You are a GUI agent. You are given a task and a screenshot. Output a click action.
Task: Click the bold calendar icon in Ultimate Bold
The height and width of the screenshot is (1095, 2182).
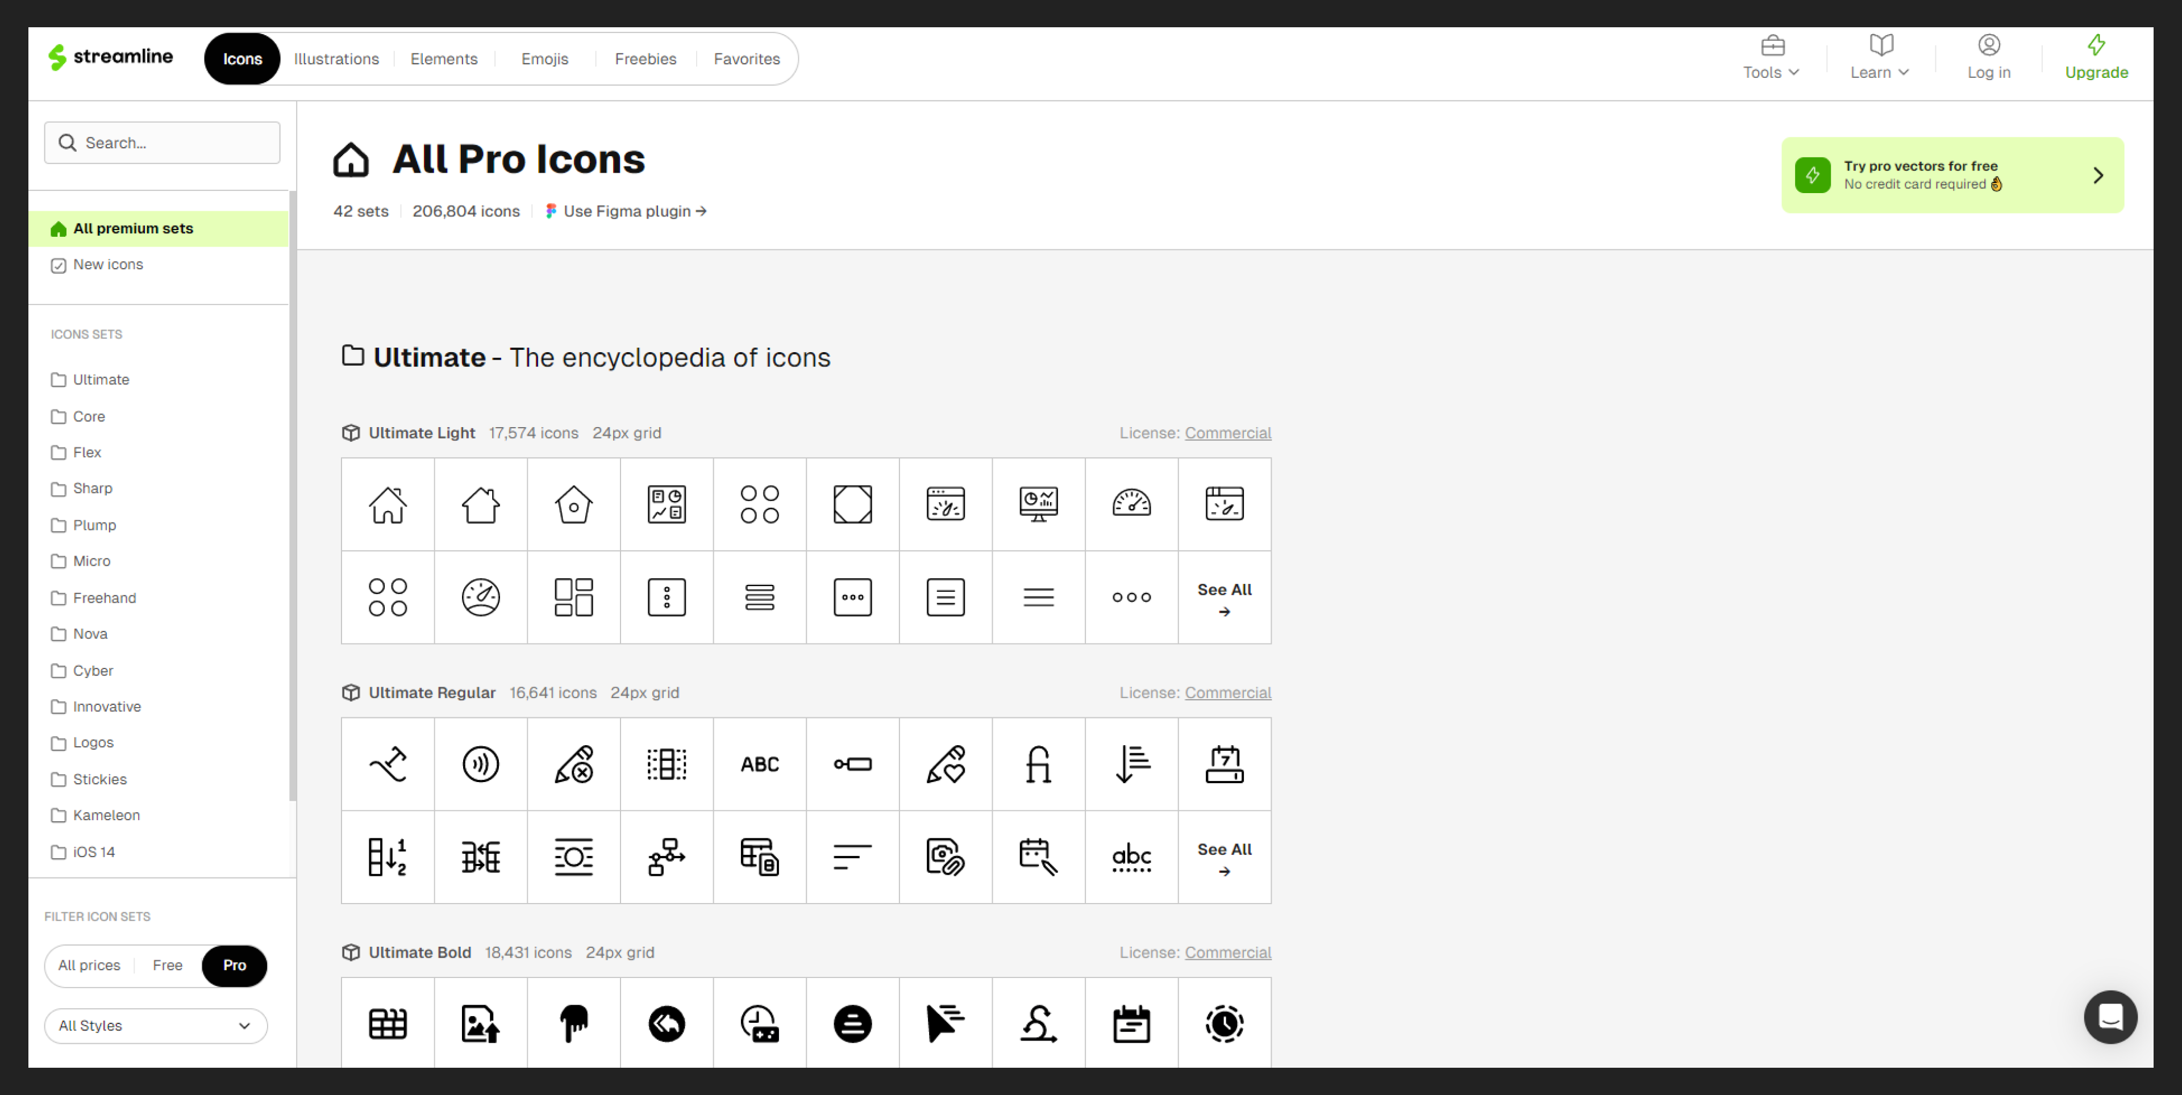point(1131,1024)
